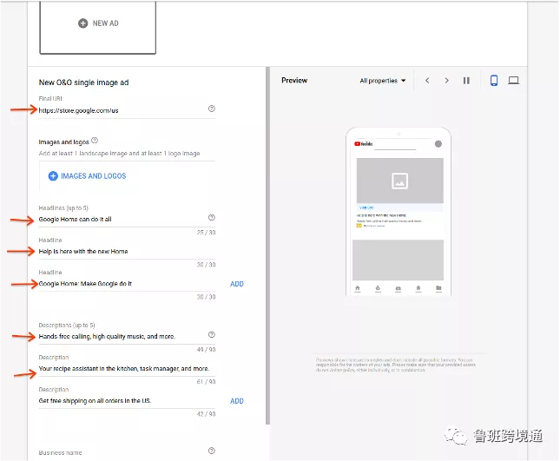Pause the preview rotation

466,81
